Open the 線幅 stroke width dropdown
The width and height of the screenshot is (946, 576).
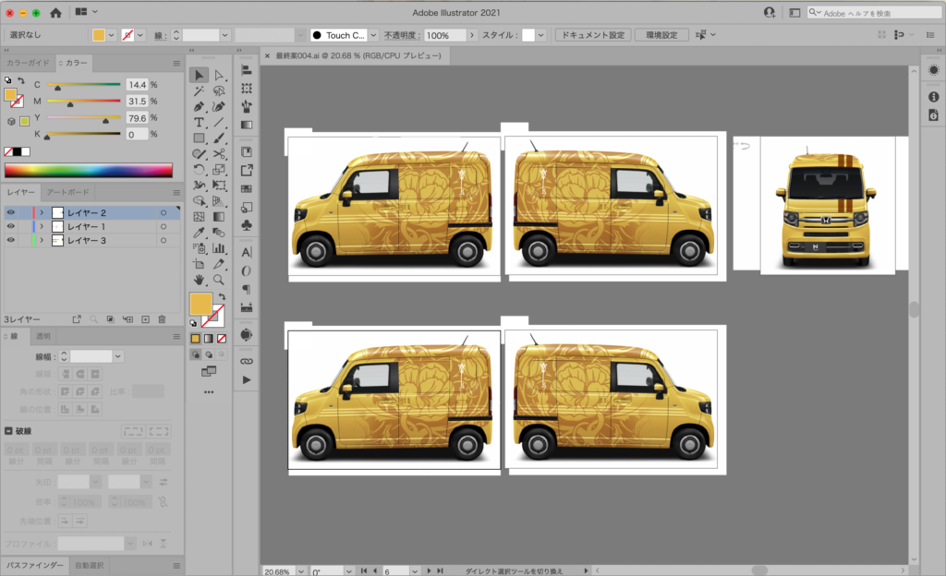[x=118, y=356]
